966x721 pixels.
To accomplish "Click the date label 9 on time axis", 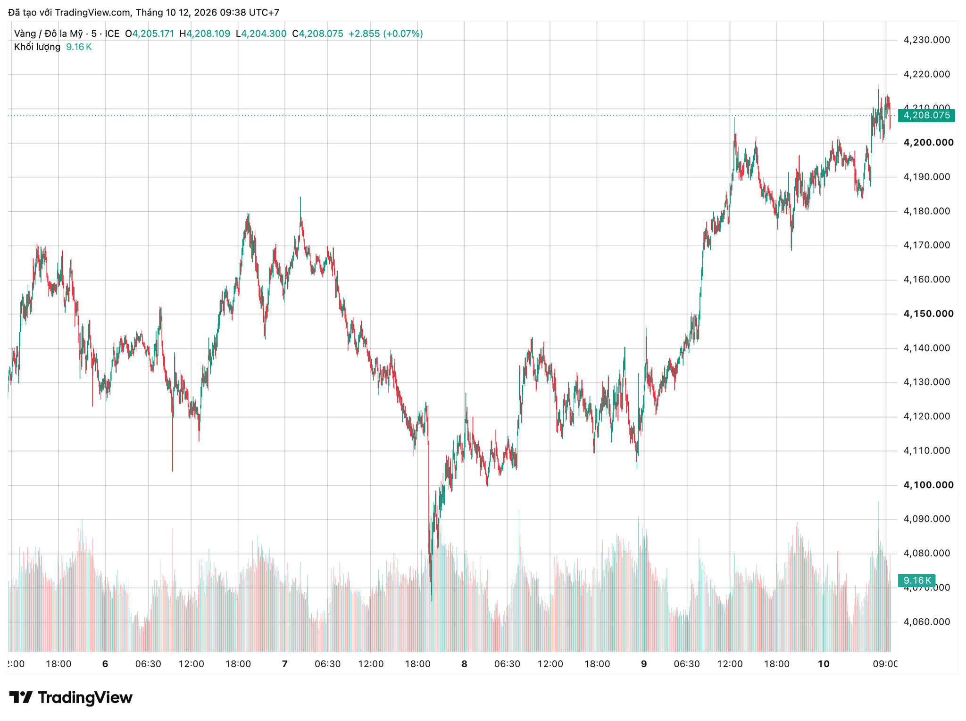I will (644, 664).
